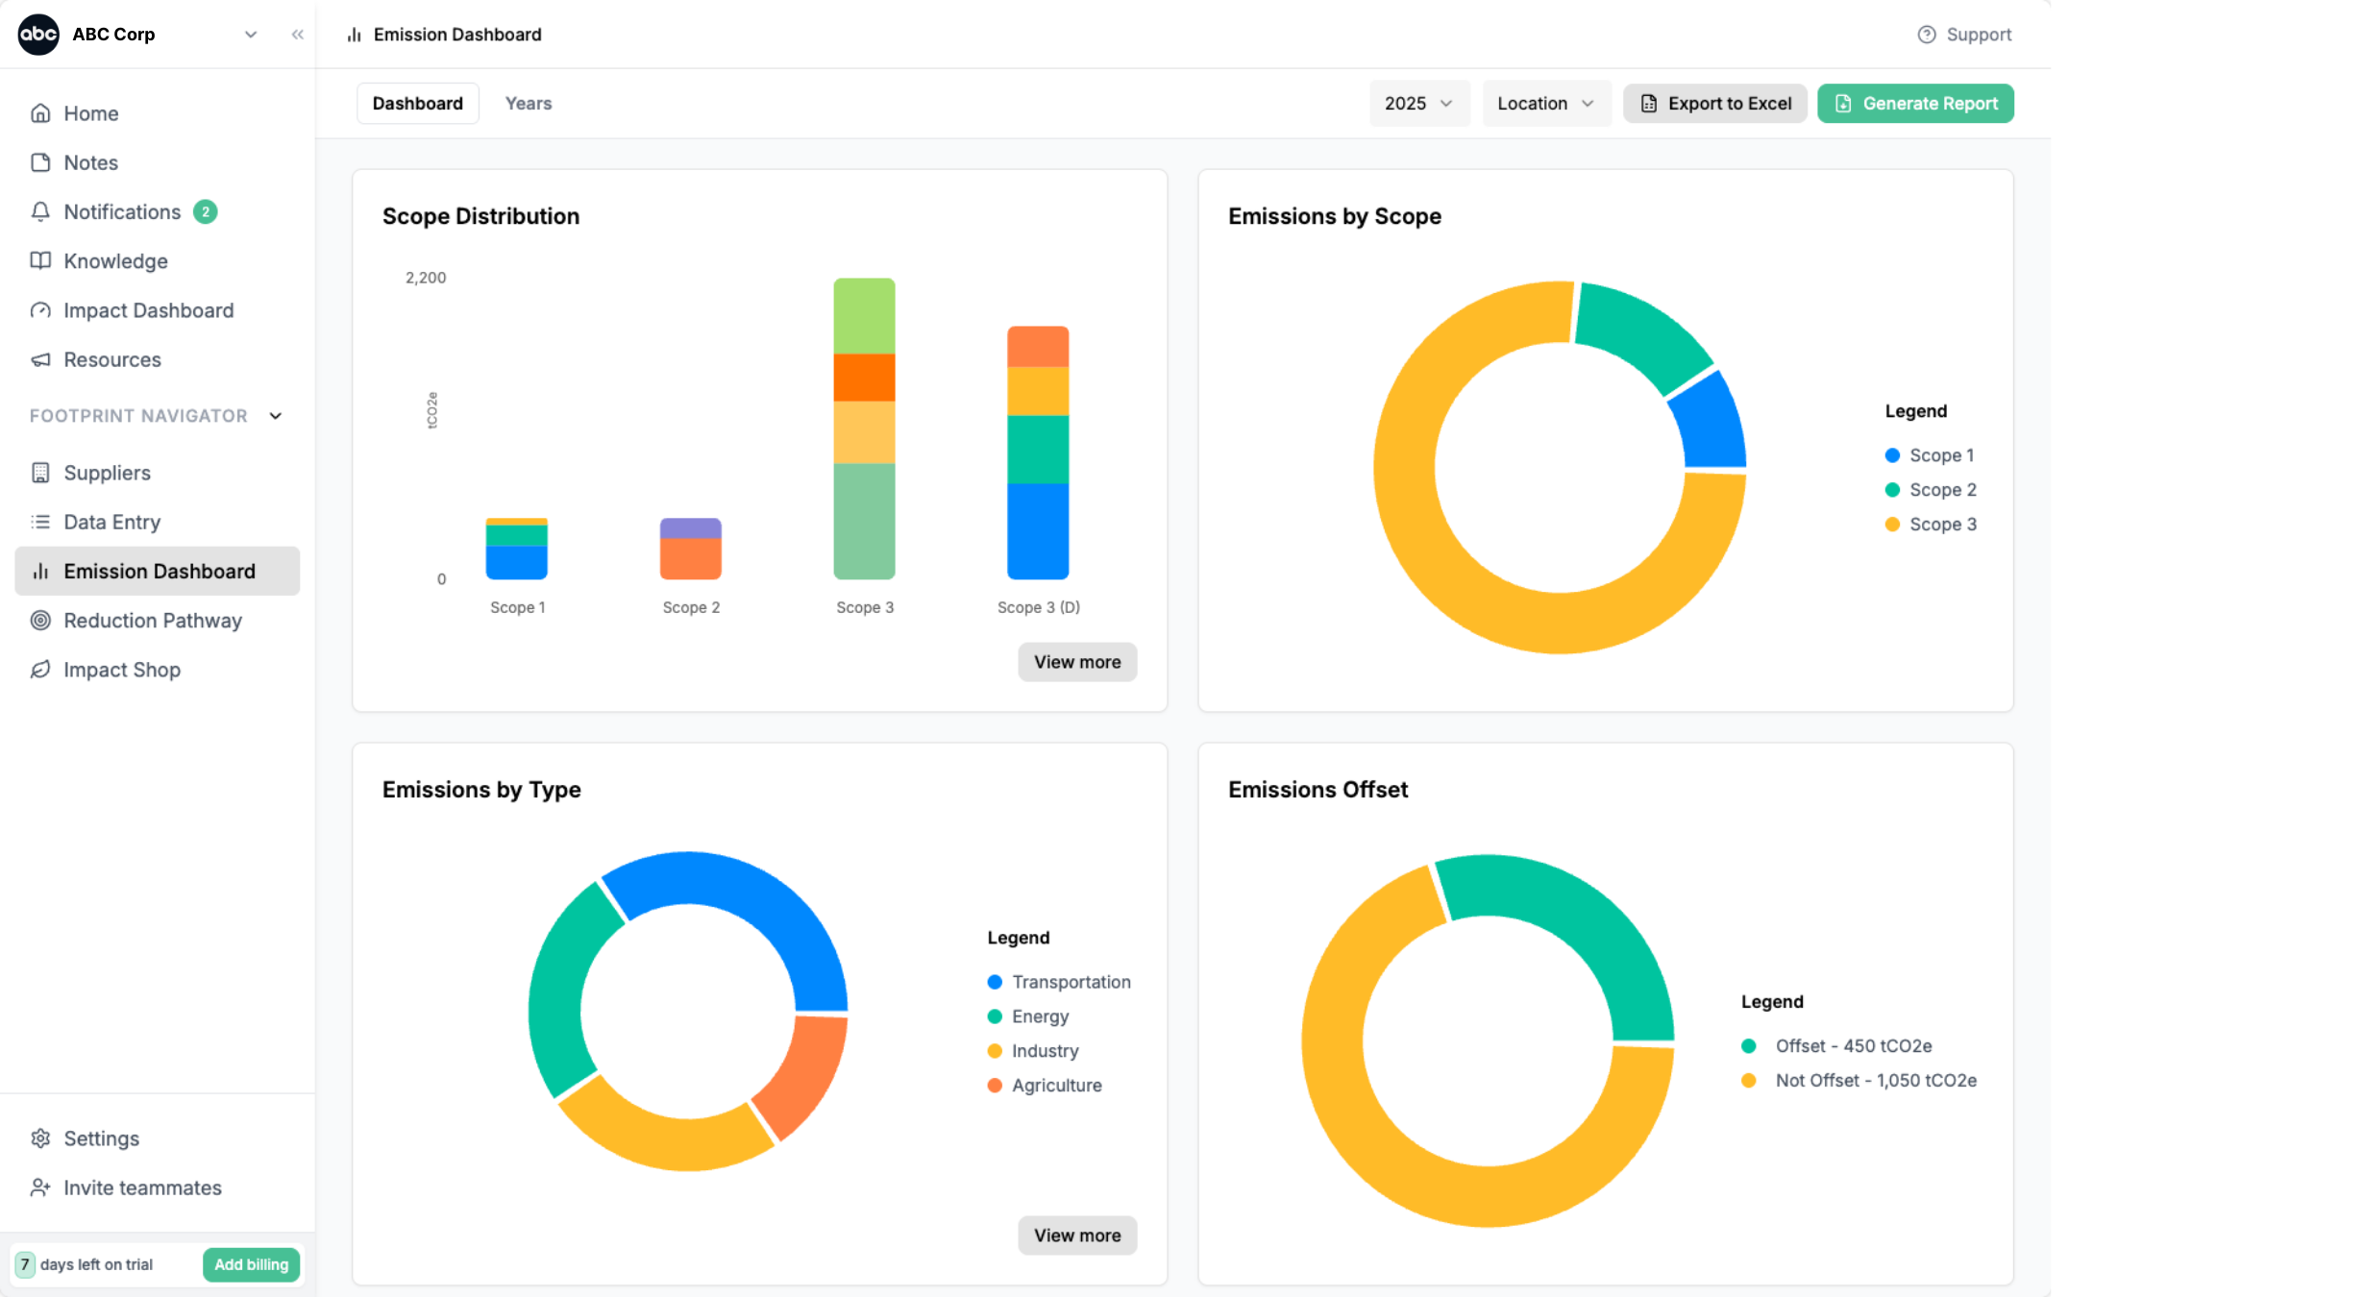Click the Data Entry list icon
The height and width of the screenshot is (1297, 2364).
[40, 522]
